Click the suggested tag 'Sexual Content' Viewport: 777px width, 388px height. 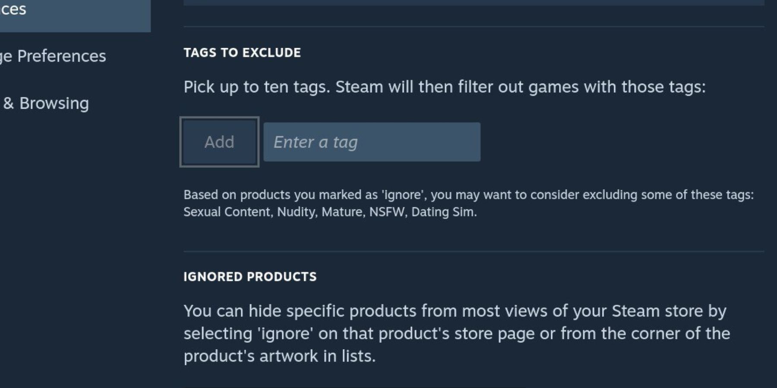(x=227, y=212)
